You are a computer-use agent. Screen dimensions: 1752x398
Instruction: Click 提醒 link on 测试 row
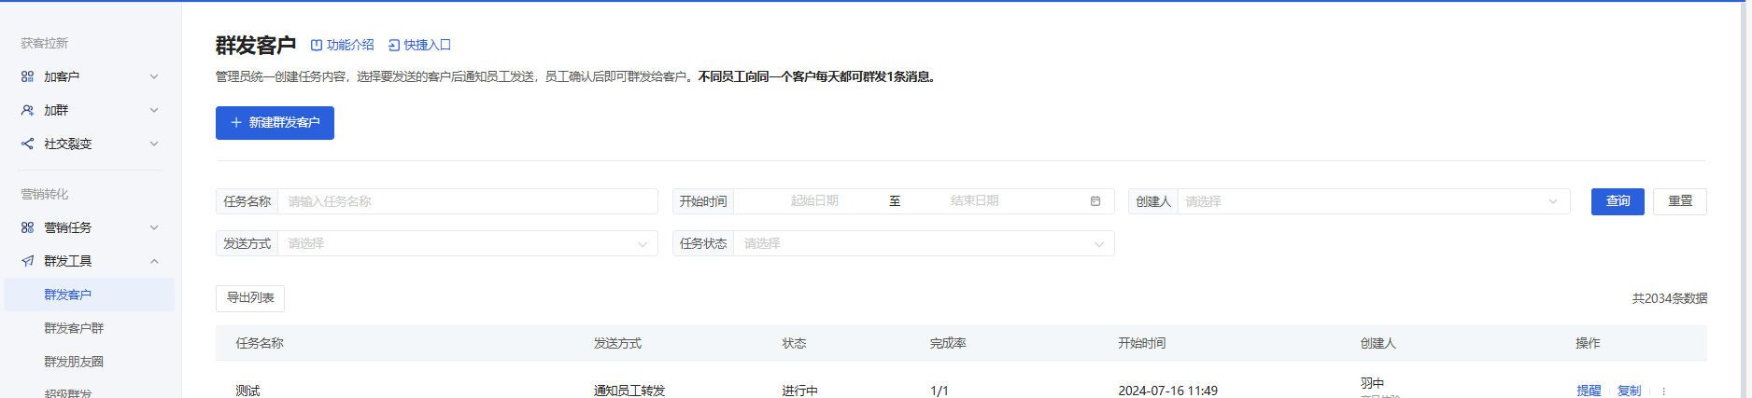(1589, 391)
